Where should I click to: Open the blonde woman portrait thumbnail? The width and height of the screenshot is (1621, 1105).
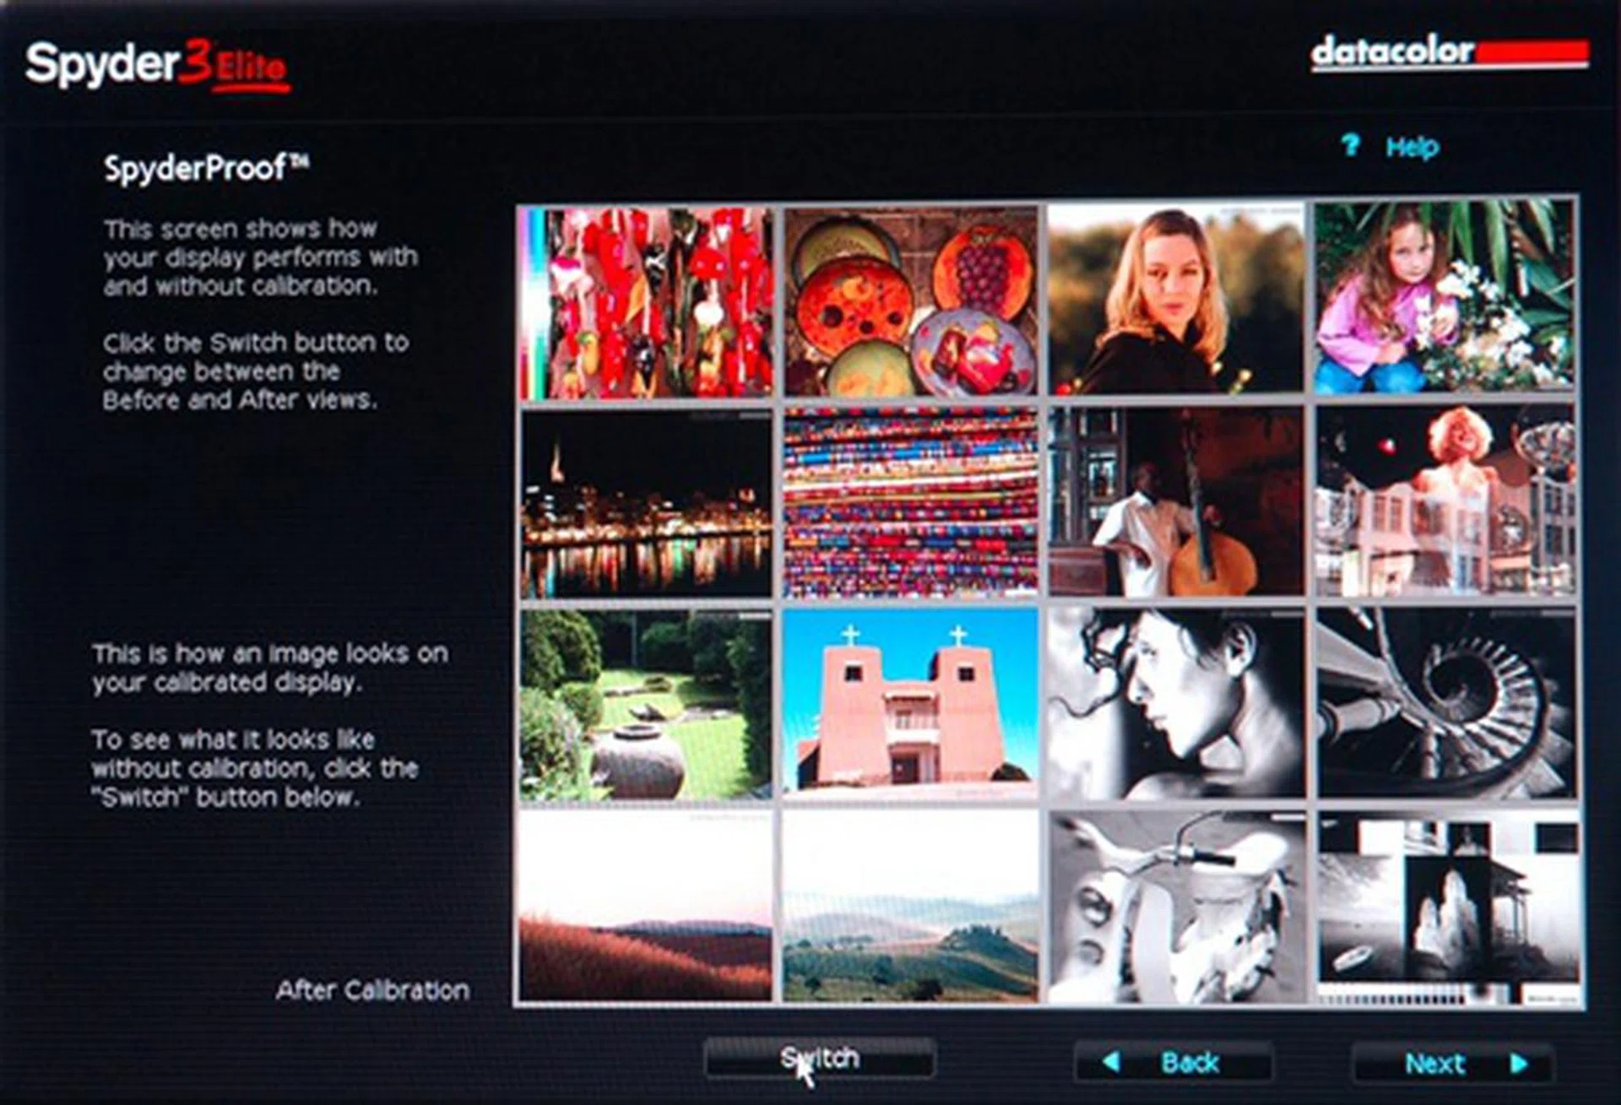[x=1175, y=300]
